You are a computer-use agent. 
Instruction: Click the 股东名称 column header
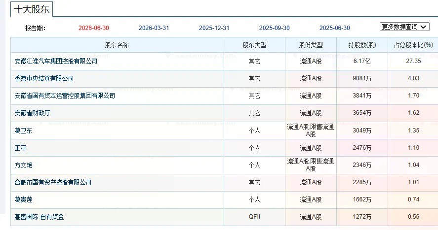[x=117, y=45]
